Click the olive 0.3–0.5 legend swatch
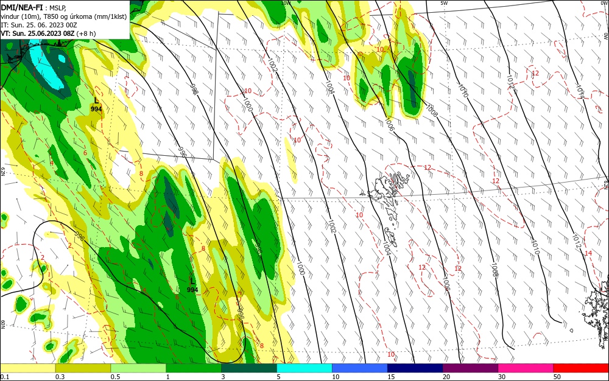The height and width of the screenshot is (381, 609). click(83, 368)
